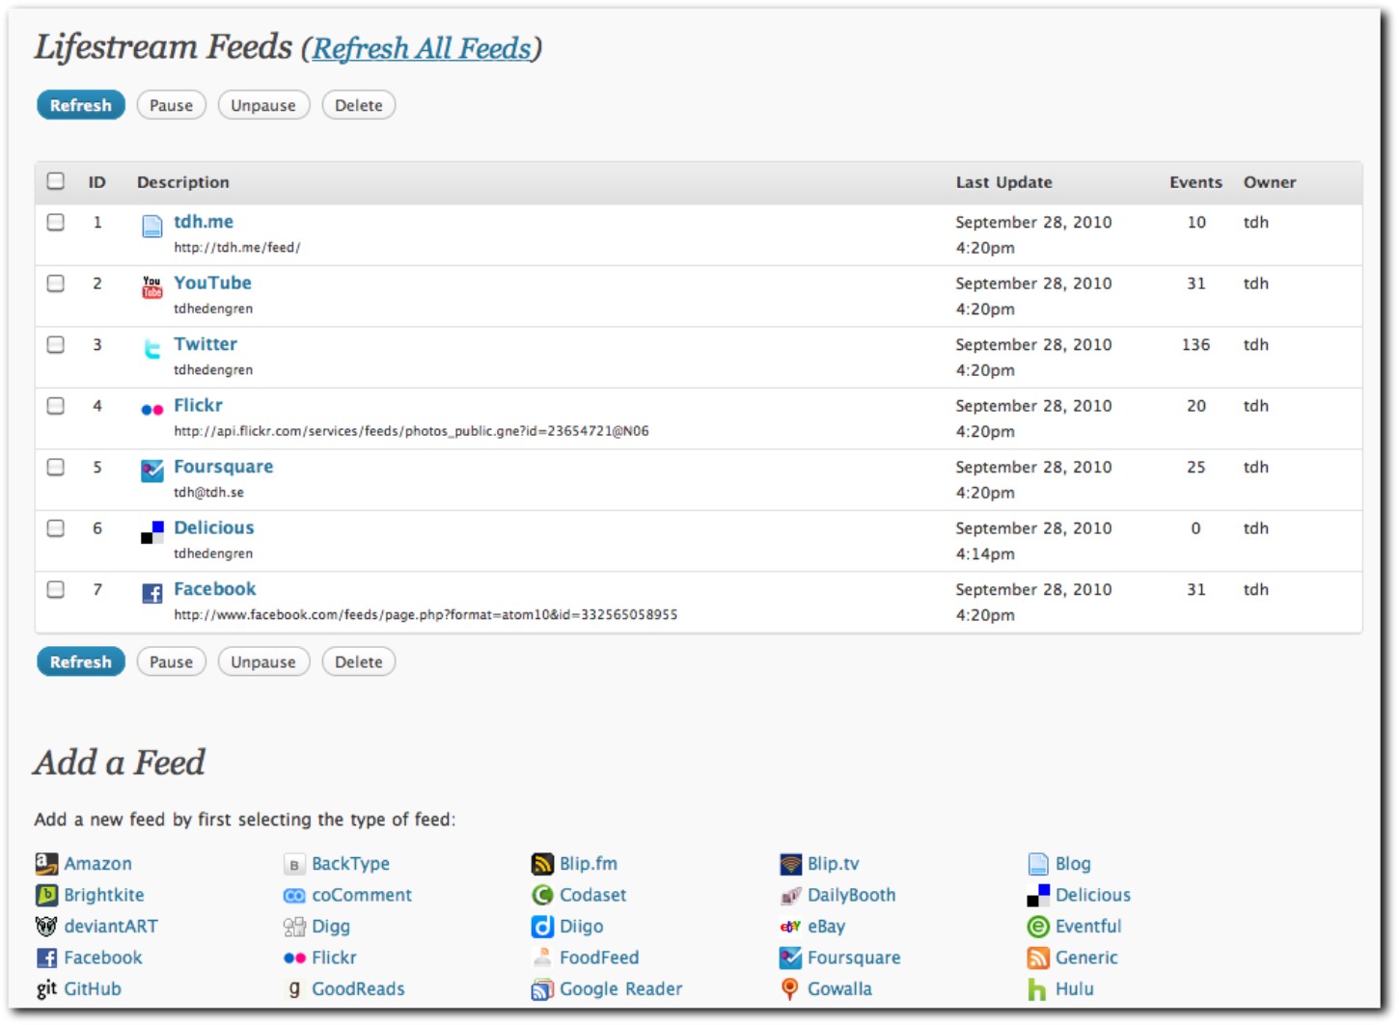Viewport: 1399px width, 1025px height.
Task: Click the YouTube icon in row 2
Action: (x=152, y=287)
